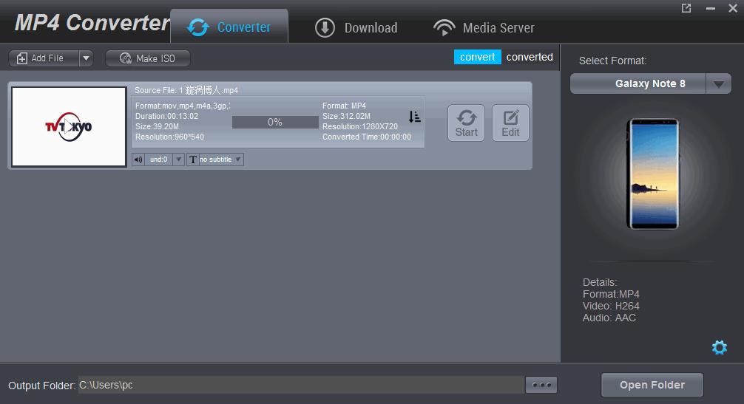Expand the Add File dropdown arrow
Viewport: 744px width, 404px height.
pyautogui.click(x=86, y=58)
